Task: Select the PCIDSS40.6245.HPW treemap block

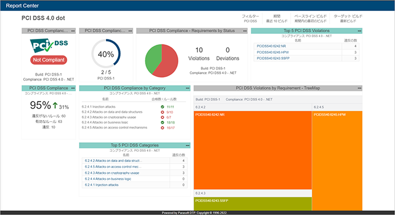Action: [337, 161]
